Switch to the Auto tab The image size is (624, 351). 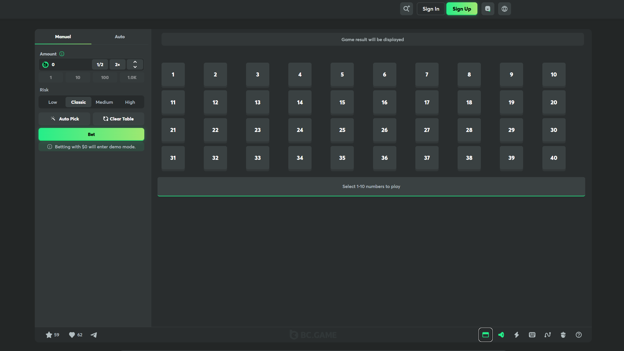(x=120, y=37)
